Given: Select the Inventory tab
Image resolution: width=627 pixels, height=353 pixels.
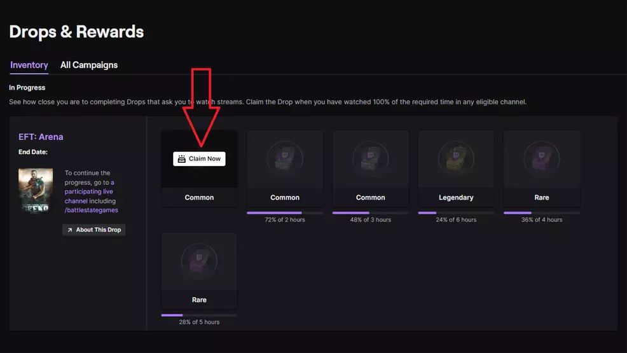Looking at the screenshot, I should pos(29,65).
